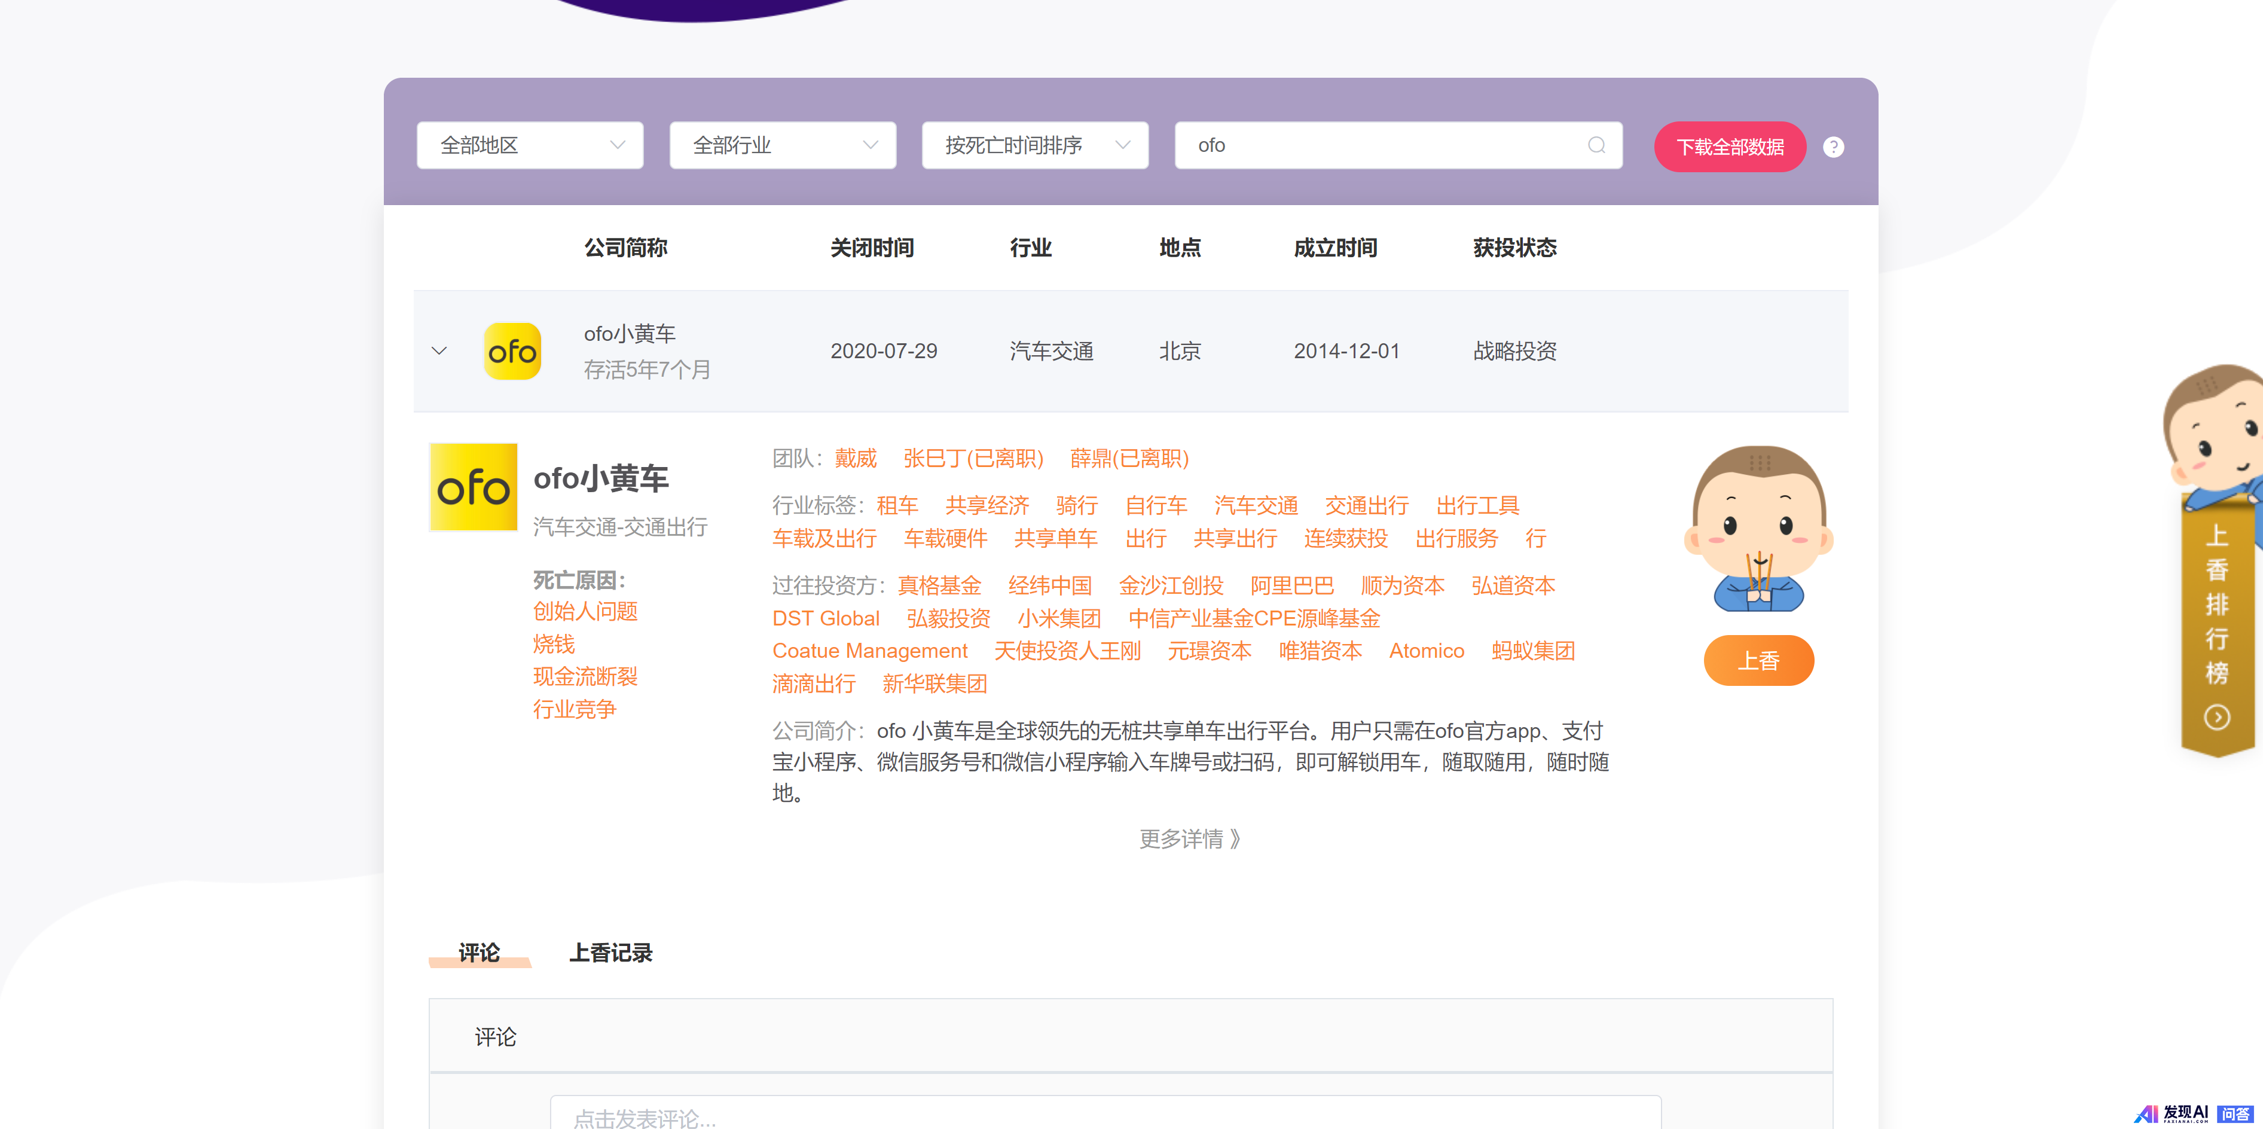Click the search magnifier icon
Screen dimensions: 2263x1129
(1596, 145)
